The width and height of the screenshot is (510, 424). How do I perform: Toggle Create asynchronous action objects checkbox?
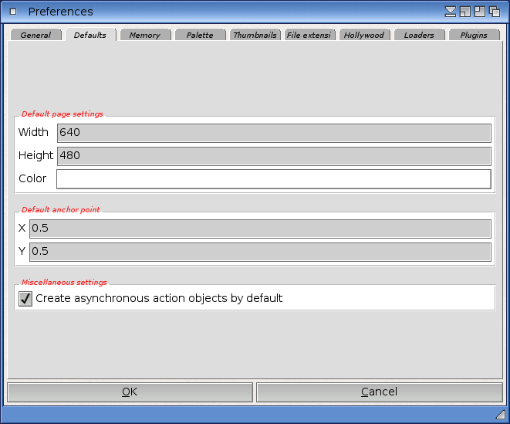click(25, 298)
